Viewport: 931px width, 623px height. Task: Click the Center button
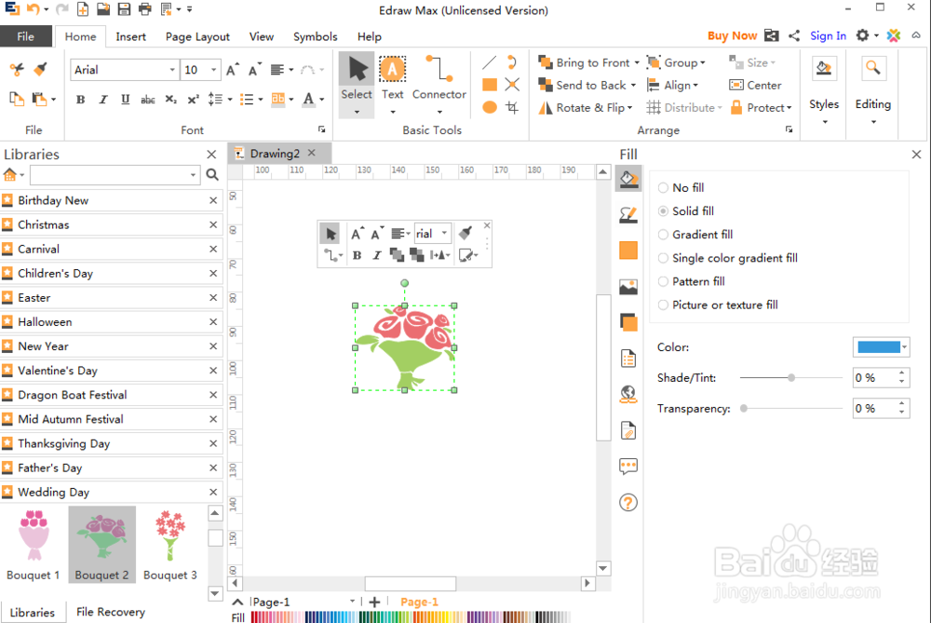tap(755, 85)
